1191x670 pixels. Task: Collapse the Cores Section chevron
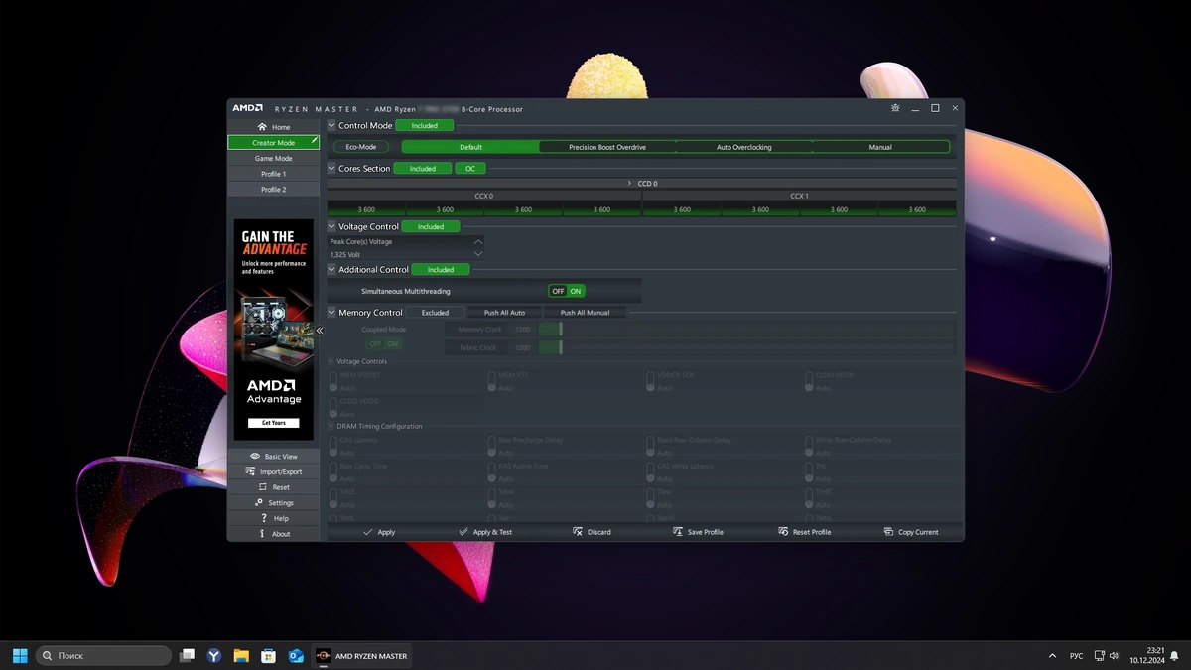(x=332, y=169)
